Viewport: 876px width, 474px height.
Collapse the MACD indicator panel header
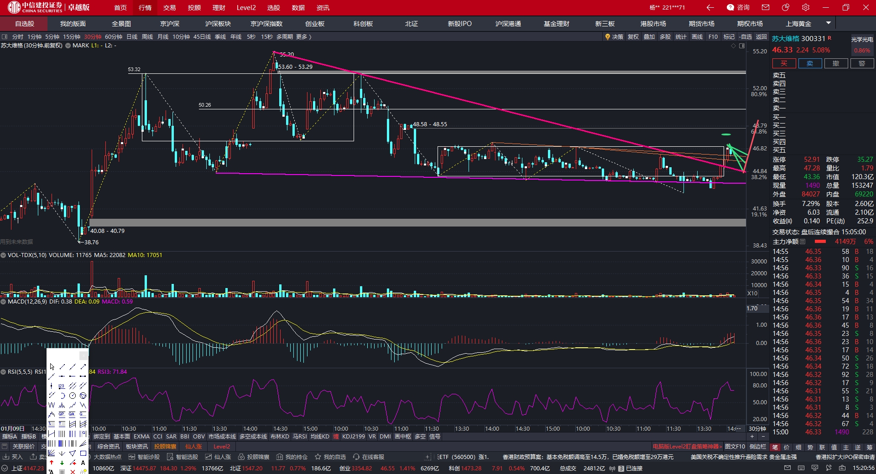pos(4,301)
